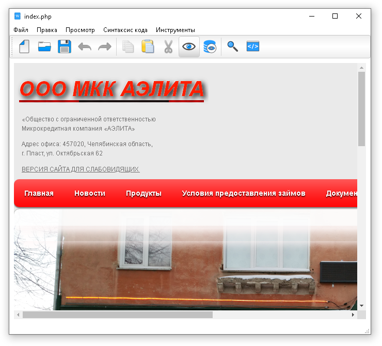Click the horizontal scrollbar thumb
Image resolution: width=382 pixels, height=346 pixels.
coord(118,315)
